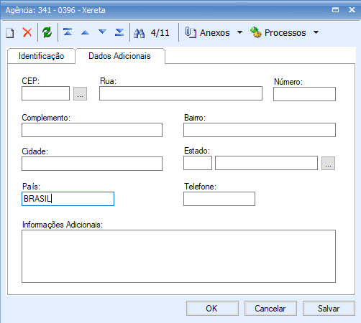
Task: Focus the CEP input field
Action: pos(45,93)
